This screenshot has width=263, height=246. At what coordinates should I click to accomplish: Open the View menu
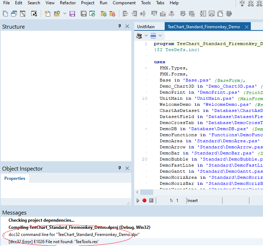50,3
